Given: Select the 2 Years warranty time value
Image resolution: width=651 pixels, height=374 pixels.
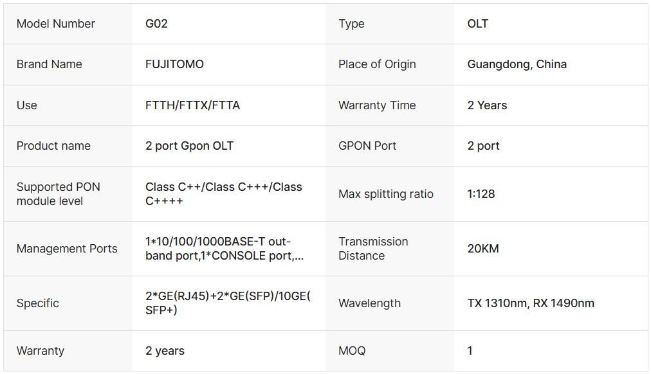Looking at the screenshot, I should [x=487, y=105].
